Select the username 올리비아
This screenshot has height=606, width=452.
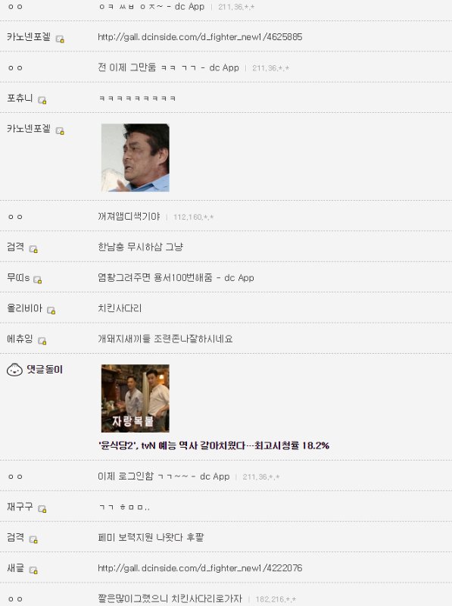tap(24, 308)
